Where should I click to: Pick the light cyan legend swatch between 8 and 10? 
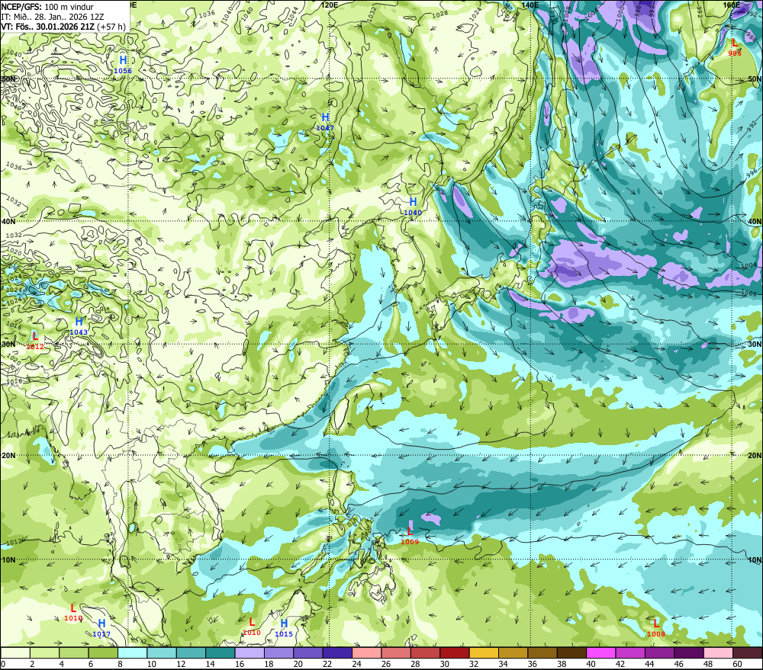(132, 652)
